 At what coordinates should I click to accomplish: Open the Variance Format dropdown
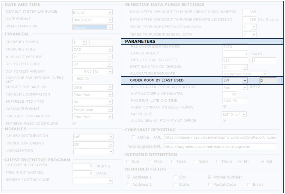[110, 109]
